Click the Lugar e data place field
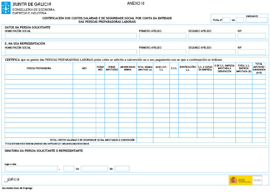 [x=31, y=168]
